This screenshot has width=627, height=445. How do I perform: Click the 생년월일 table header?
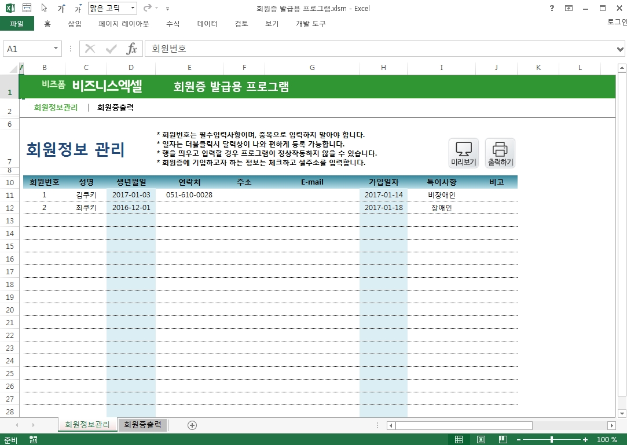point(131,182)
